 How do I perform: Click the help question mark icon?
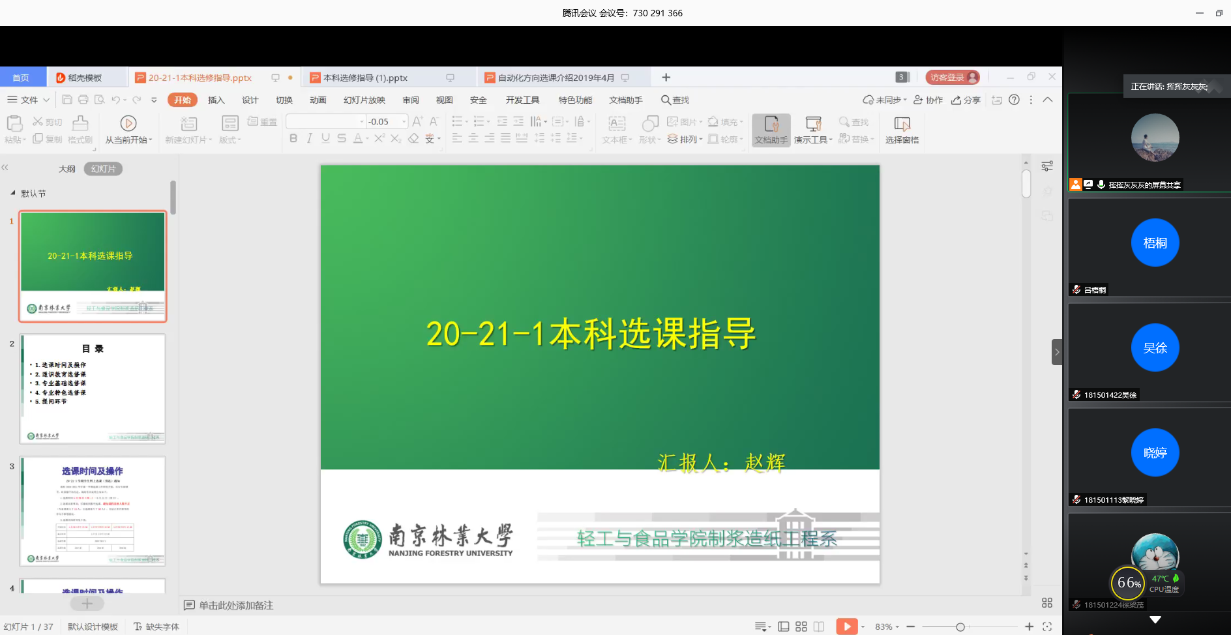point(1014,100)
